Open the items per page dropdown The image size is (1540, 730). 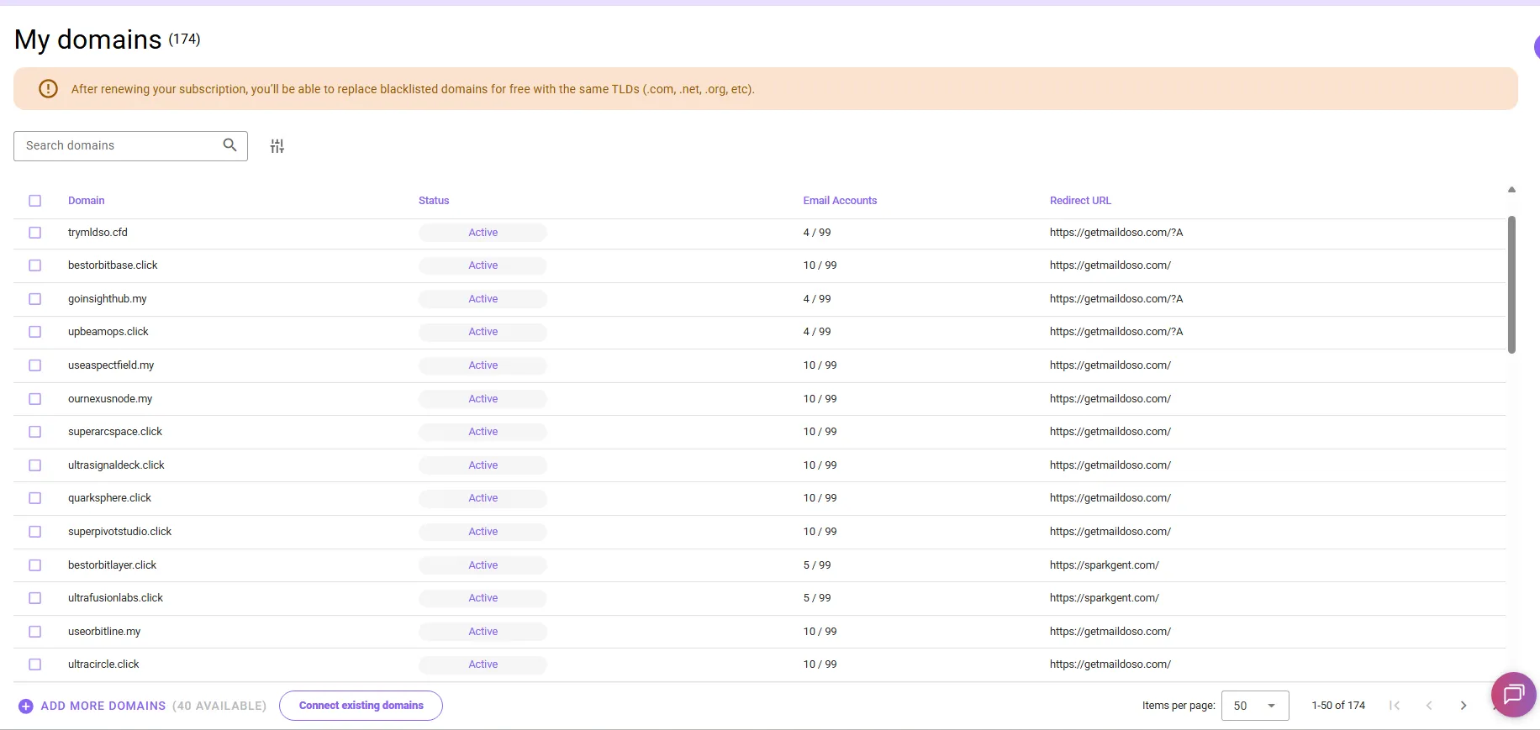(1255, 706)
